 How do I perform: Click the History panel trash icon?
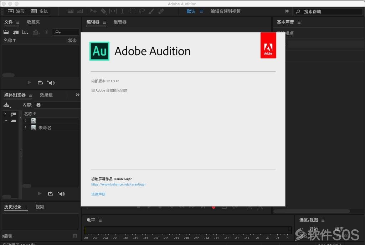[75, 236]
